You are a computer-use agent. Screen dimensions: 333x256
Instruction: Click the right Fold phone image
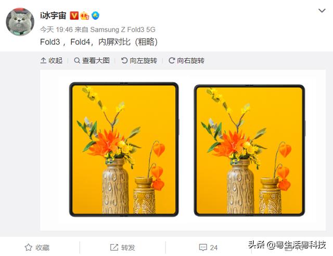250,151
